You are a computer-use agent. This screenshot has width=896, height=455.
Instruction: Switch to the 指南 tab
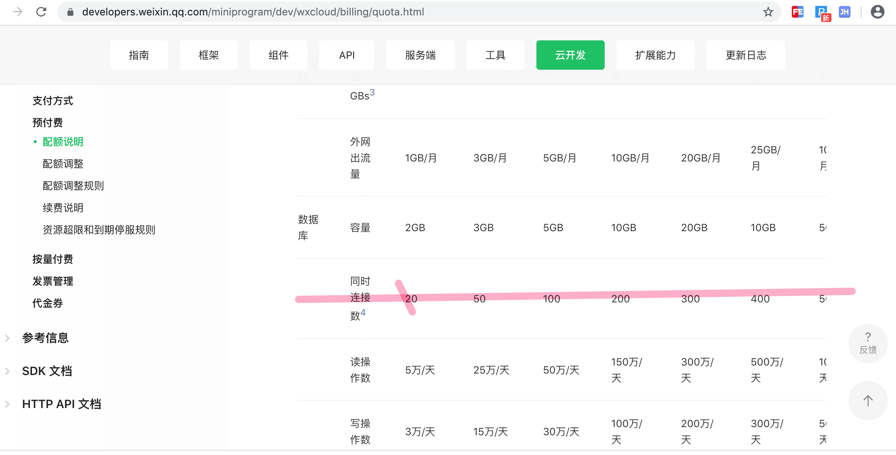139,55
